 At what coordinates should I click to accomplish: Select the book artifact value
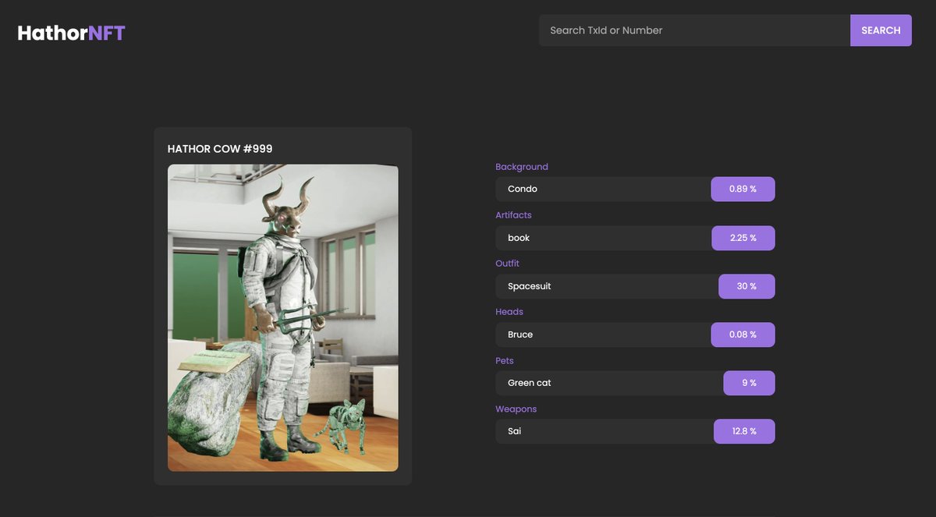coord(519,238)
